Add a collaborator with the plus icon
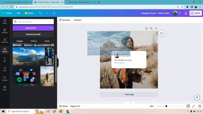This screenshot has width=203, height=114. pos(180,13)
